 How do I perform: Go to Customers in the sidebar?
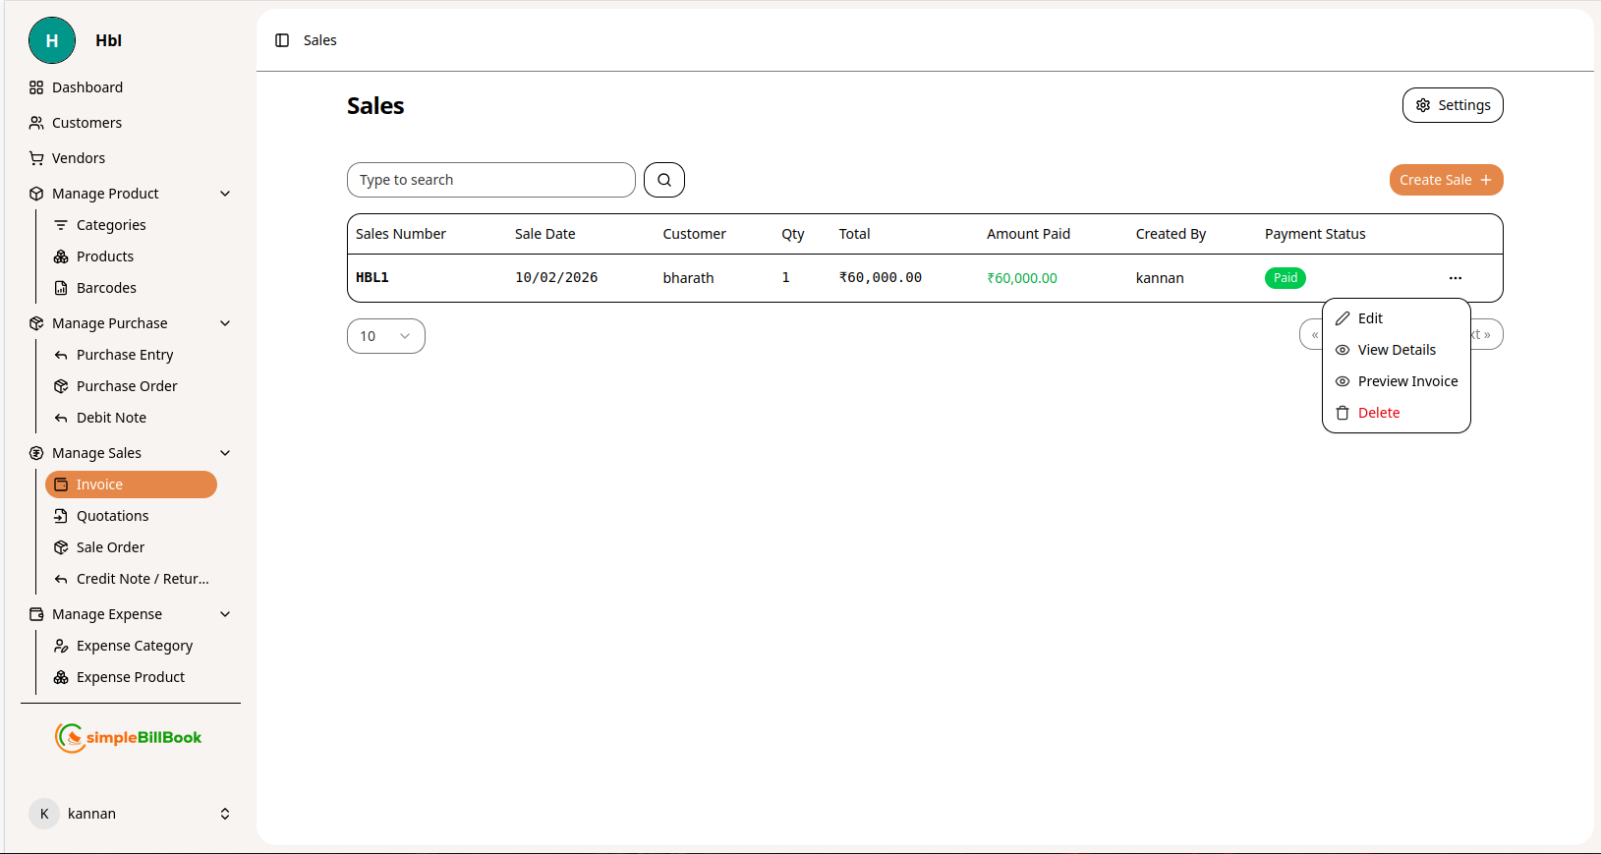[86, 123]
